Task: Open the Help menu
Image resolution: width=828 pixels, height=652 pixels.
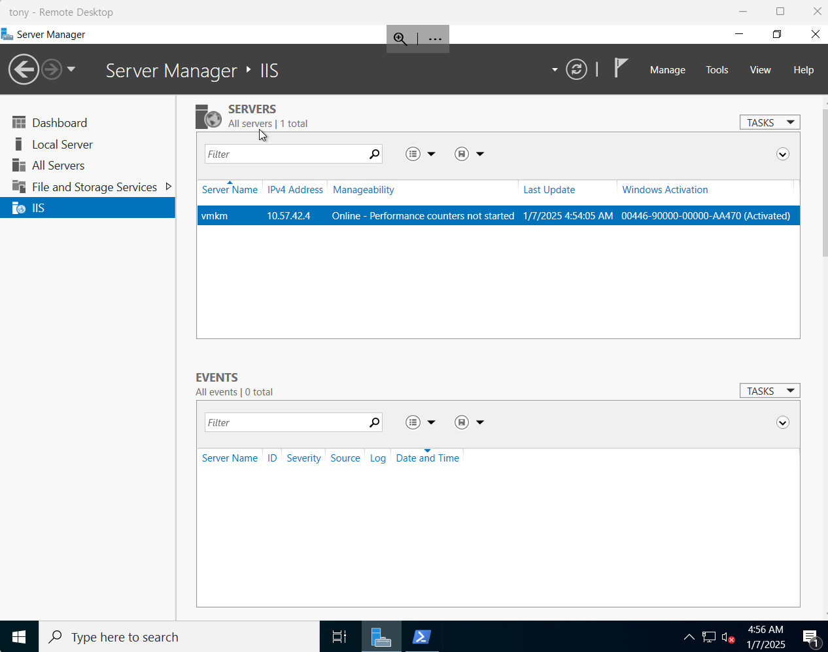Action: coord(803,70)
